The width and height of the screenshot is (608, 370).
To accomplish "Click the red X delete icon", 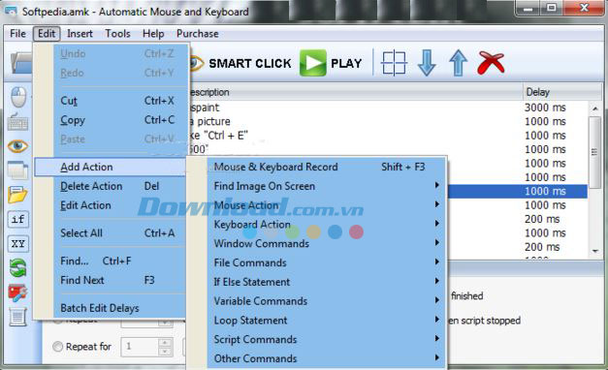I will [x=491, y=63].
